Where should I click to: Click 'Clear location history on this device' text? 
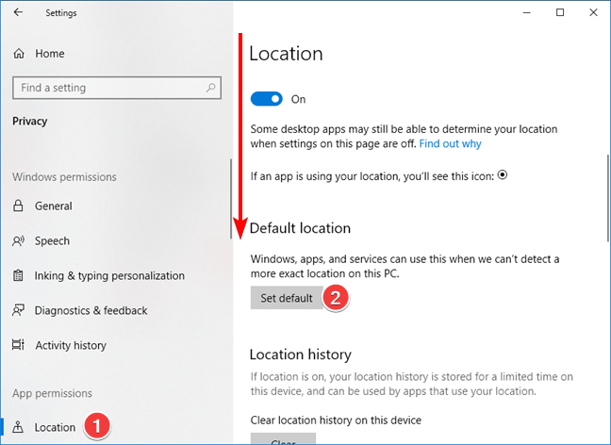click(x=336, y=420)
